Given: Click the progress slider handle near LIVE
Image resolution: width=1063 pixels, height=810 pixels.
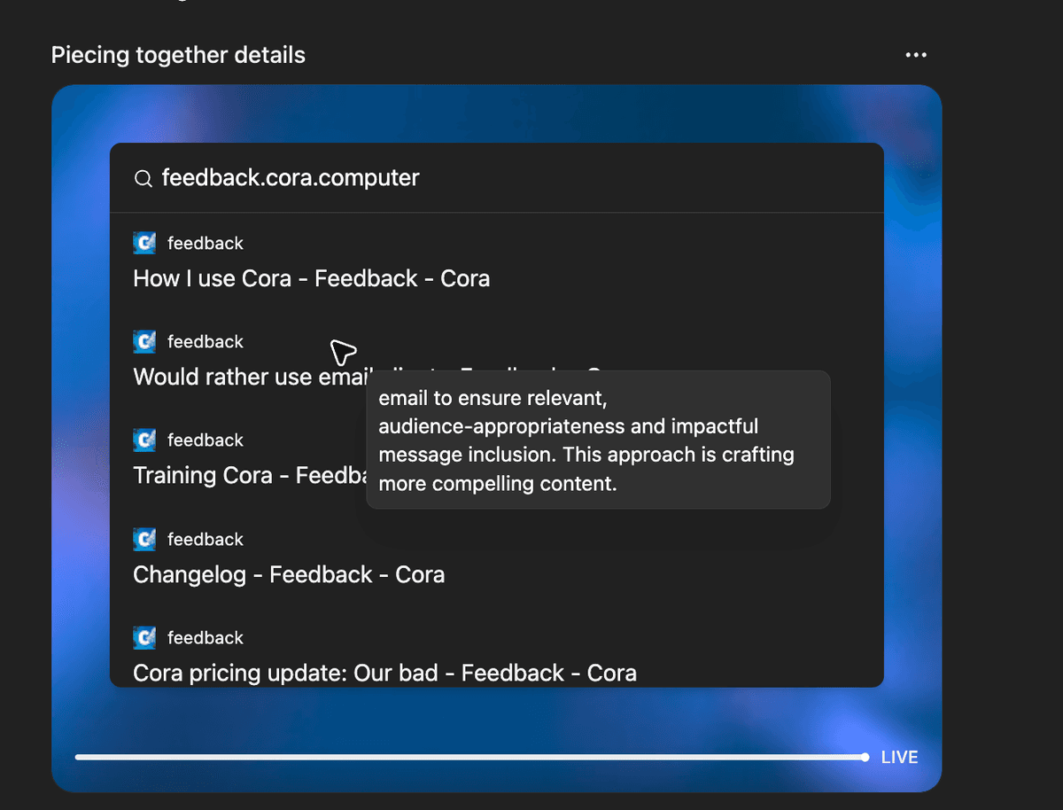Looking at the screenshot, I should (865, 757).
